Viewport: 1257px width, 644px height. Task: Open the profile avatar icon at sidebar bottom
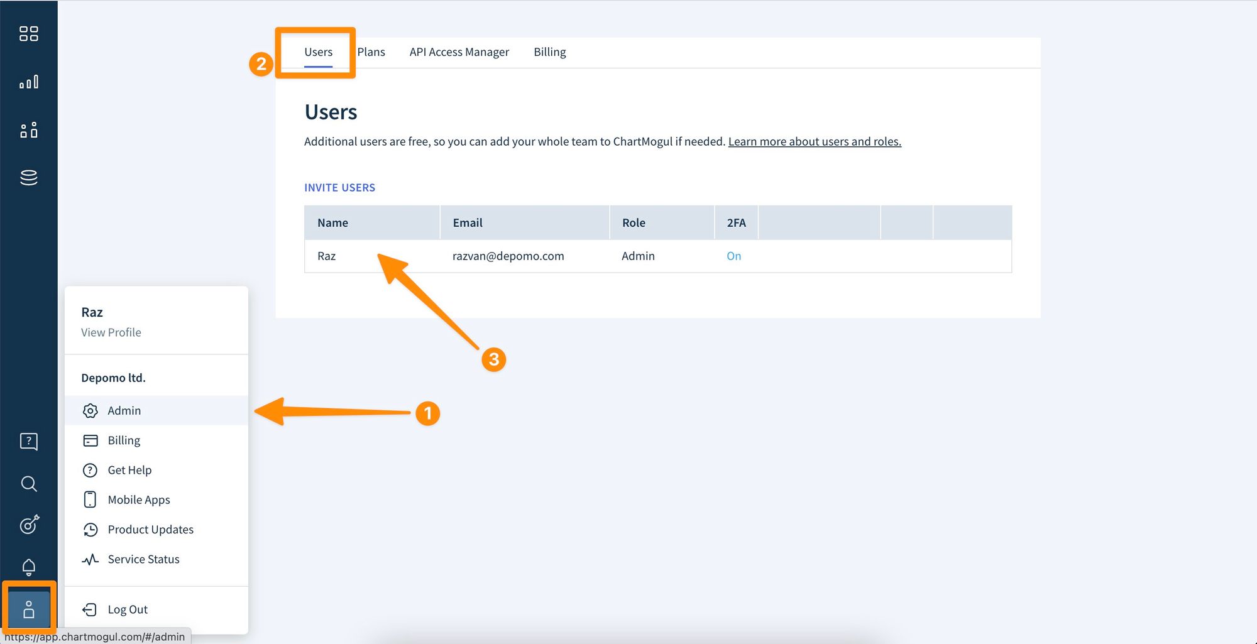(x=28, y=608)
